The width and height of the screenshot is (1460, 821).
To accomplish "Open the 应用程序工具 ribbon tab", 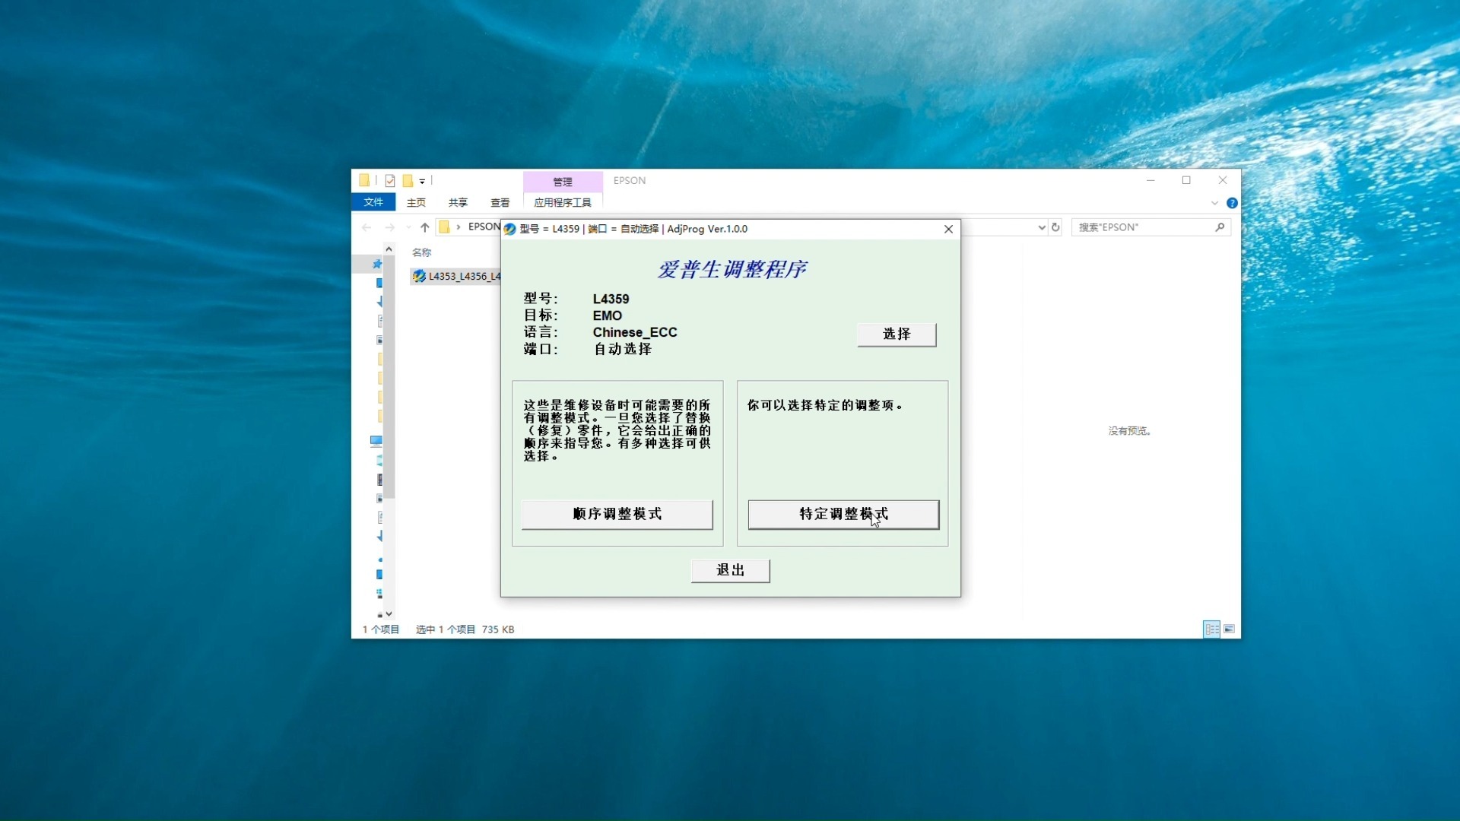I will point(563,202).
